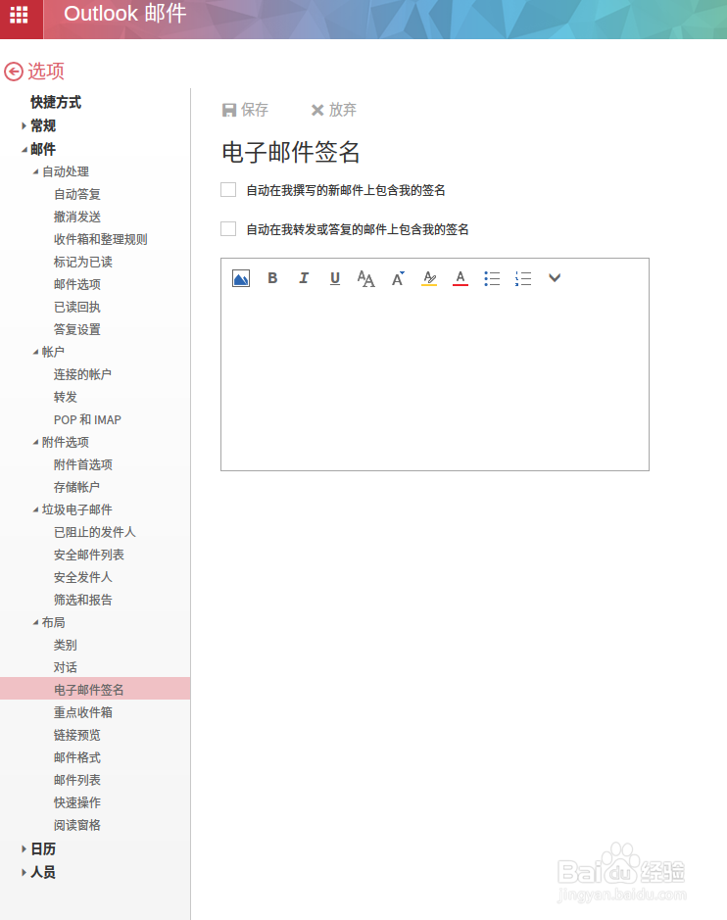Expand the 常规 section

24,125
